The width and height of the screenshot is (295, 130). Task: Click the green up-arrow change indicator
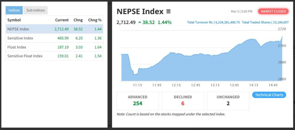(140, 22)
